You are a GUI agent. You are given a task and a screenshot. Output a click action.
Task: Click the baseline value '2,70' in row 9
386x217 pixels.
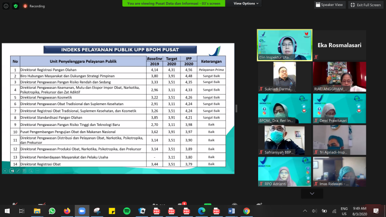(x=154, y=125)
